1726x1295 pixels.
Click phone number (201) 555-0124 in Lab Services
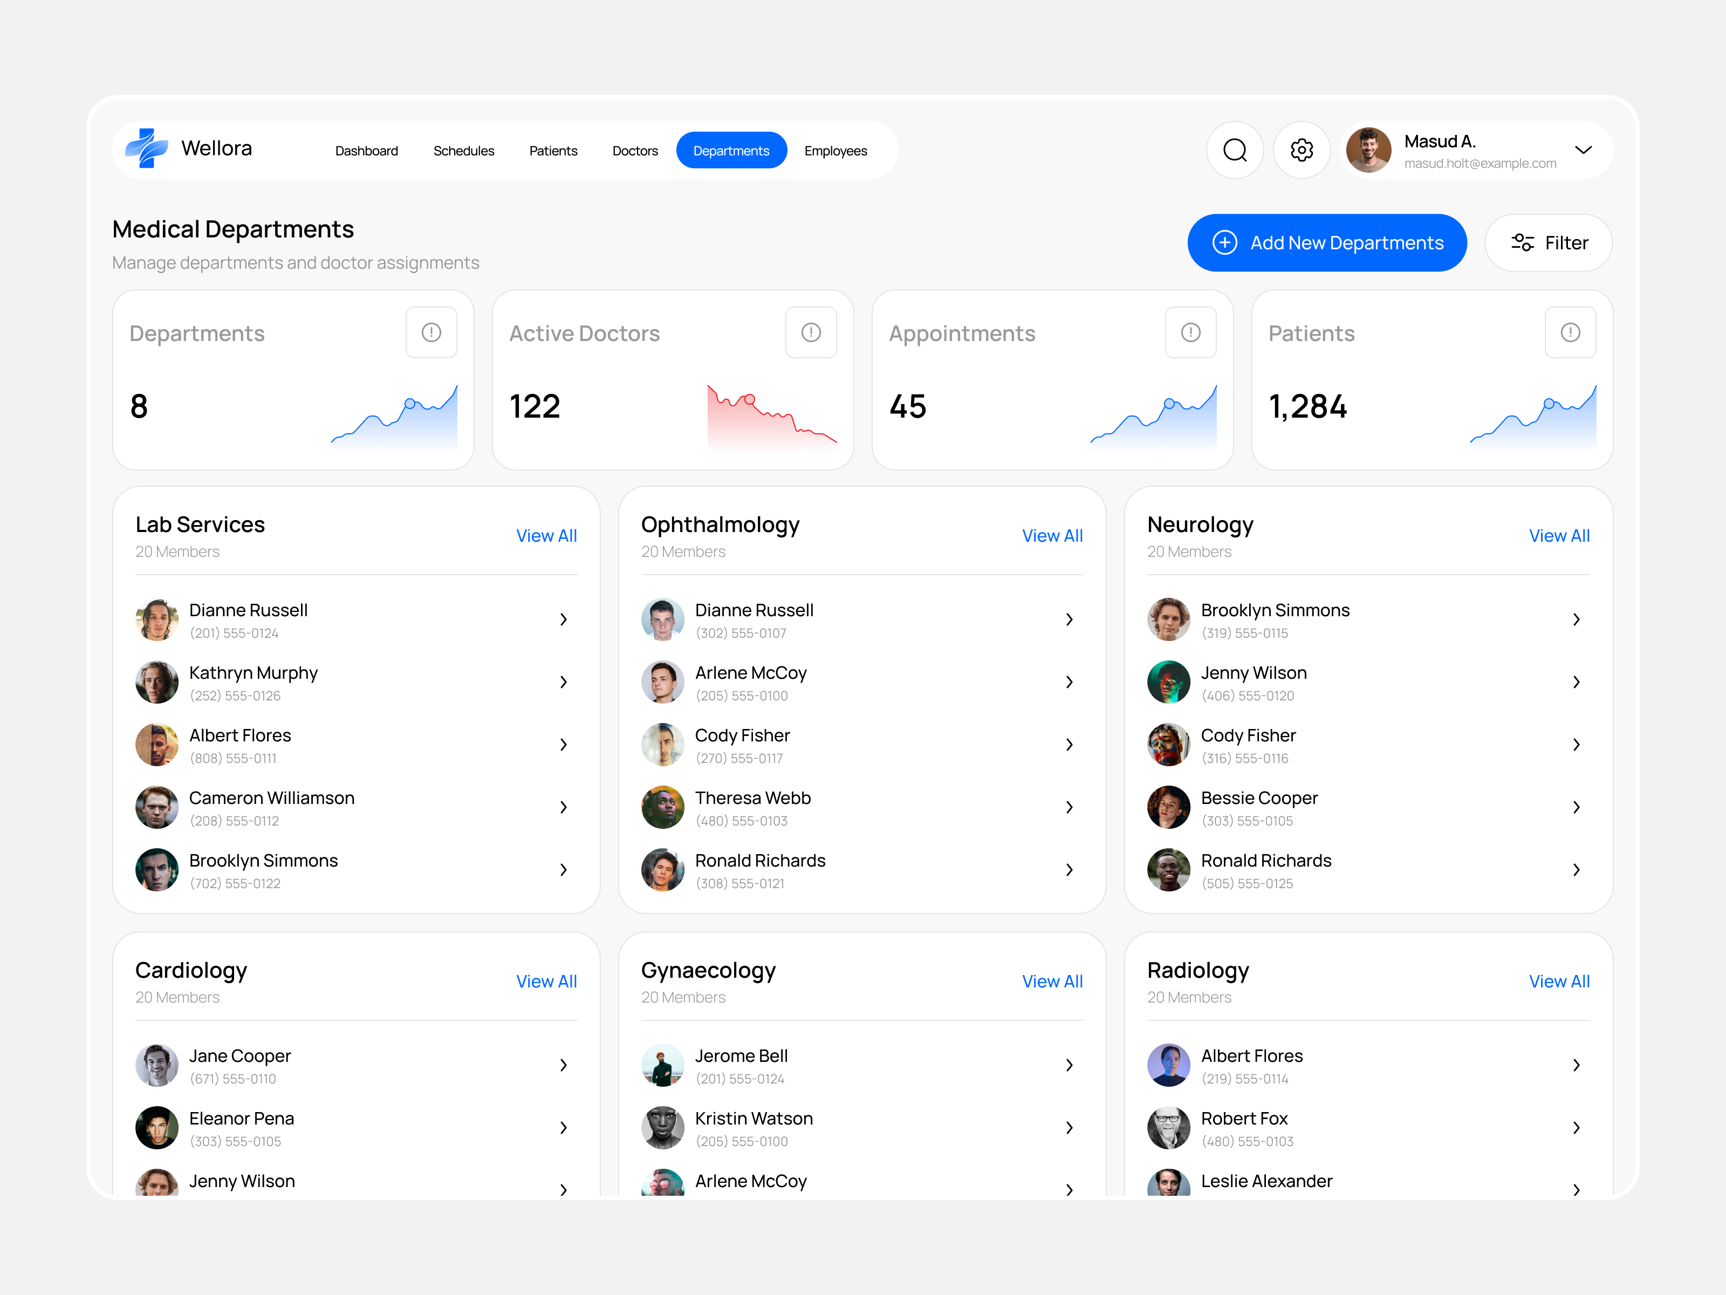(x=234, y=633)
